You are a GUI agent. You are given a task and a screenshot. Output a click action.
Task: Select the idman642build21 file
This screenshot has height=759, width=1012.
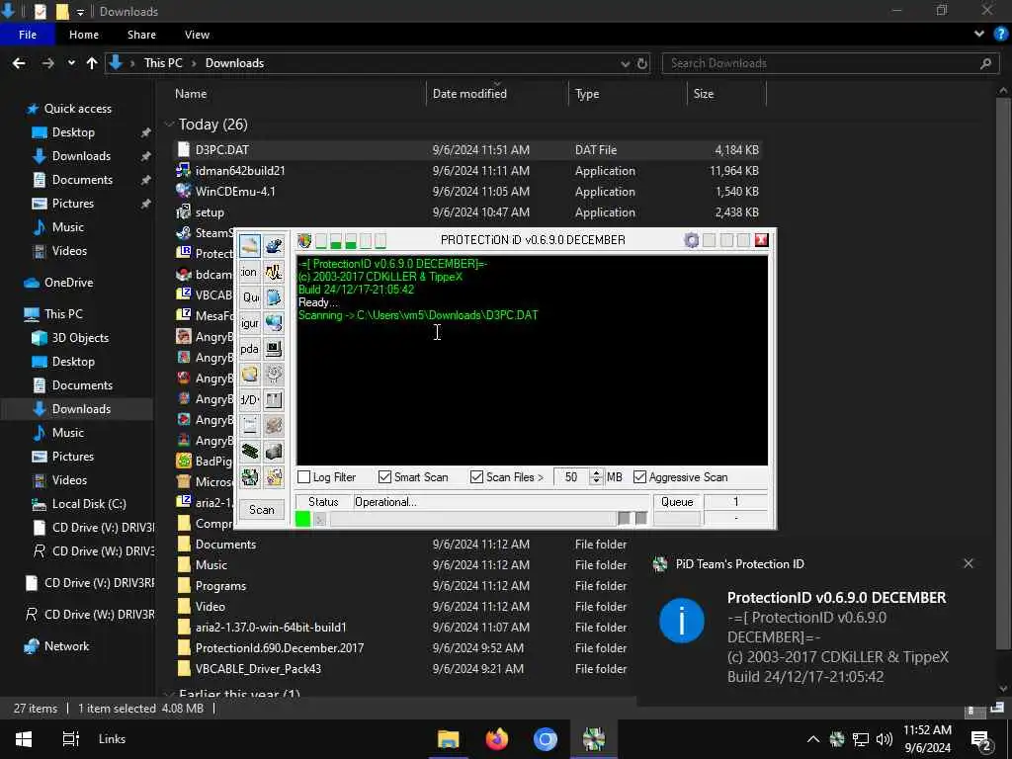[240, 170]
